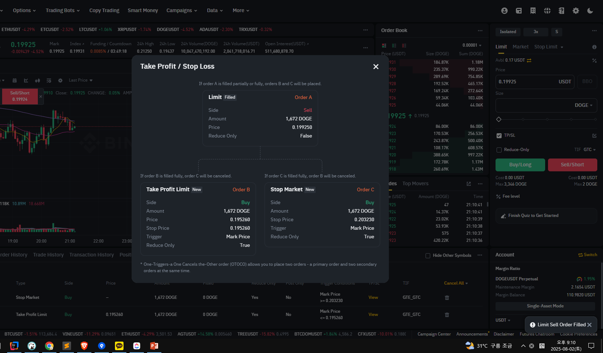
Task: Close the Take Profit / Stop Loss dialog
Action: [x=376, y=66]
